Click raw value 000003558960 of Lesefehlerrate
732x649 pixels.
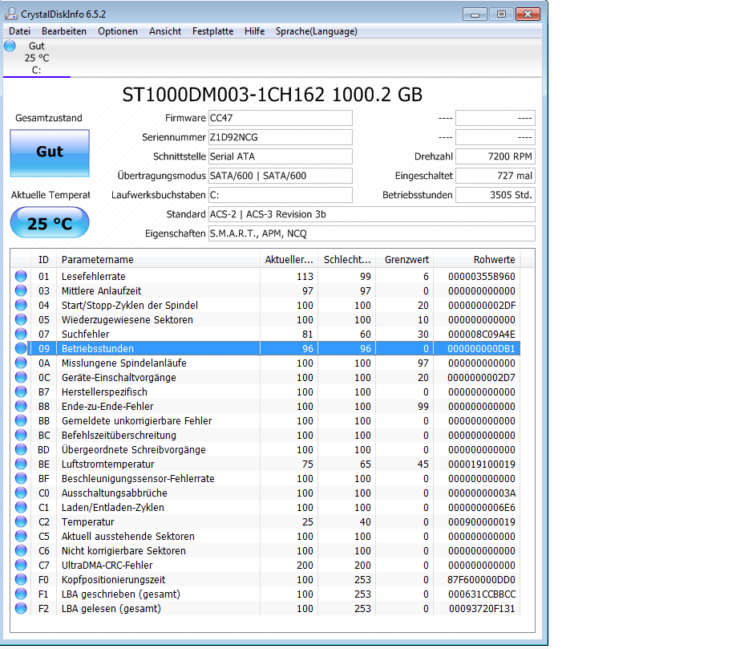[481, 277]
